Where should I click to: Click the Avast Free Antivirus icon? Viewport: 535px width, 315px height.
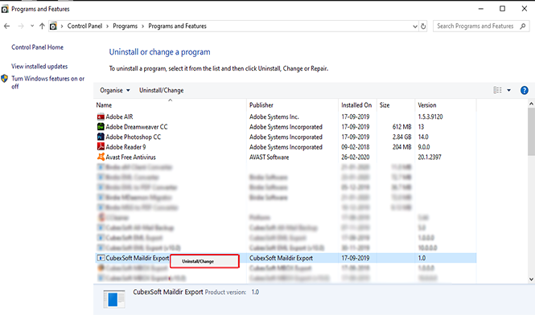[x=101, y=157]
